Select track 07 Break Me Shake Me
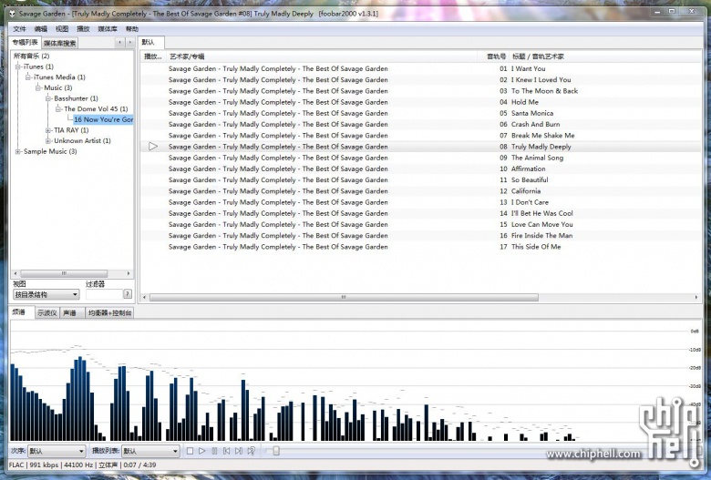 (420, 135)
